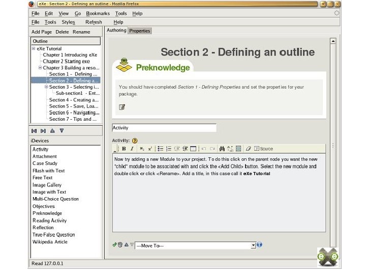Click the Outline column header

(x=66, y=41)
